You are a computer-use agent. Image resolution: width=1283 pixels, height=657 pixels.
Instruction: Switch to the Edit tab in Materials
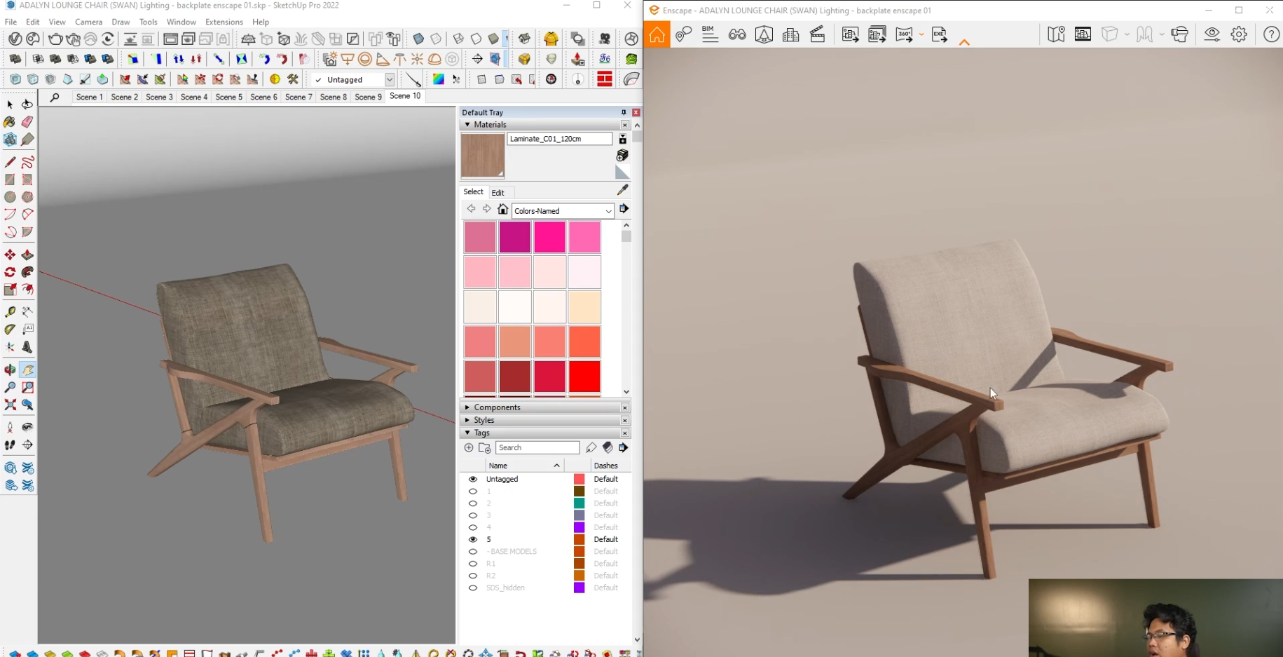[499, 192]
